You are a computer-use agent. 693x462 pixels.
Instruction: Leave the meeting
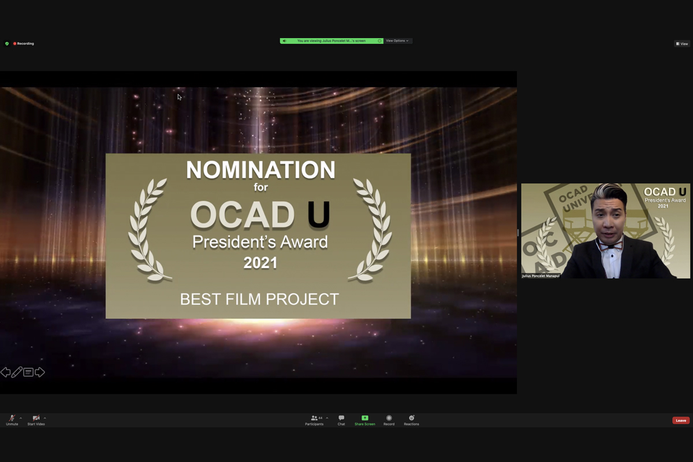[x=681, y=420]
